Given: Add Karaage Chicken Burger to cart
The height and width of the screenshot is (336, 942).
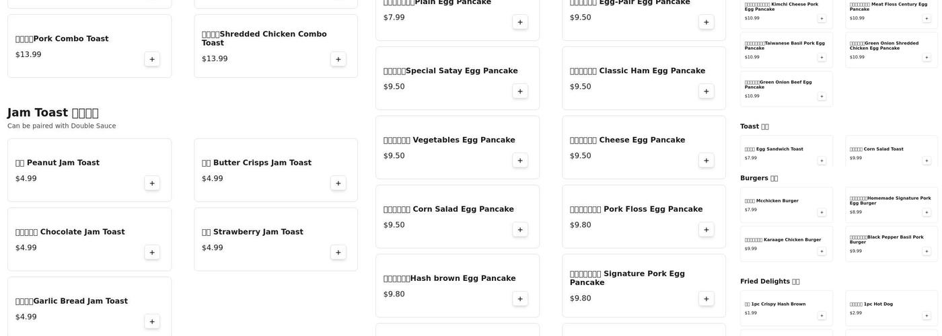Looking at the screenshot, I should (x=822, y=251).
